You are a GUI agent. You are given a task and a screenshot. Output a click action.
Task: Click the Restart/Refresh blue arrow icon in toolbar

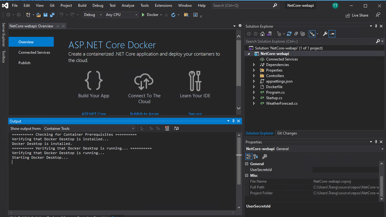pos(173,15)
